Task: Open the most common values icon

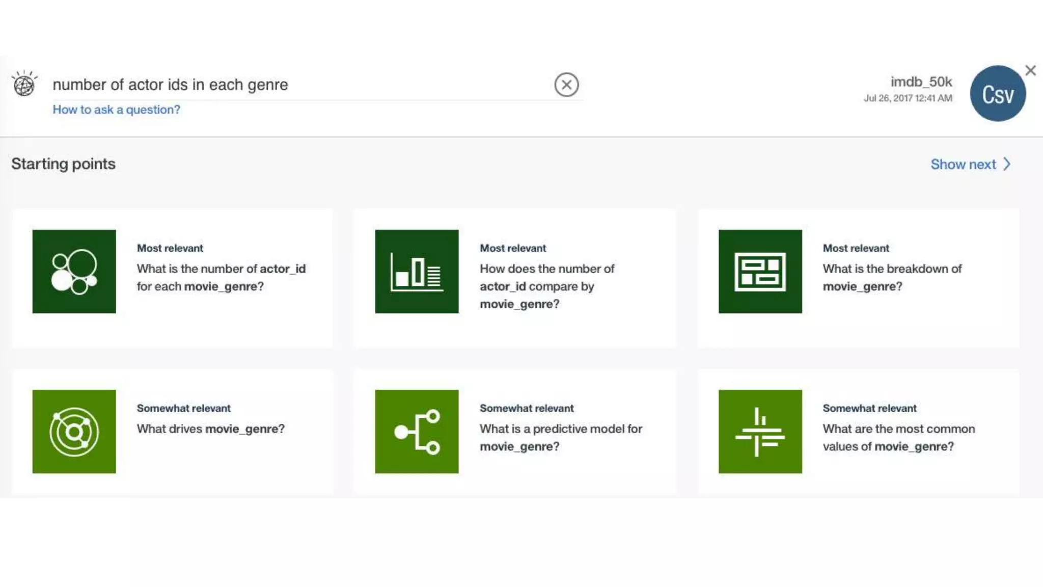Action: [x=760, y=432]
